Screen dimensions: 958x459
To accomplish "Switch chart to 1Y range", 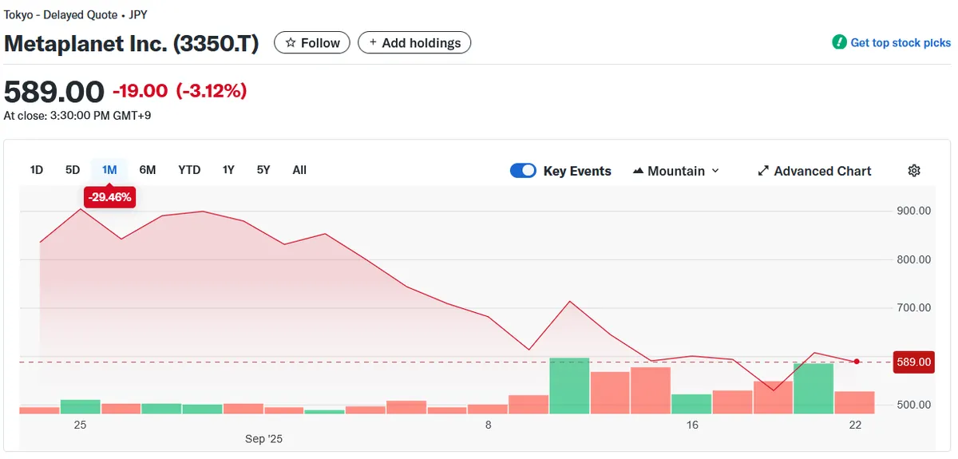I will tap(228, 170).
